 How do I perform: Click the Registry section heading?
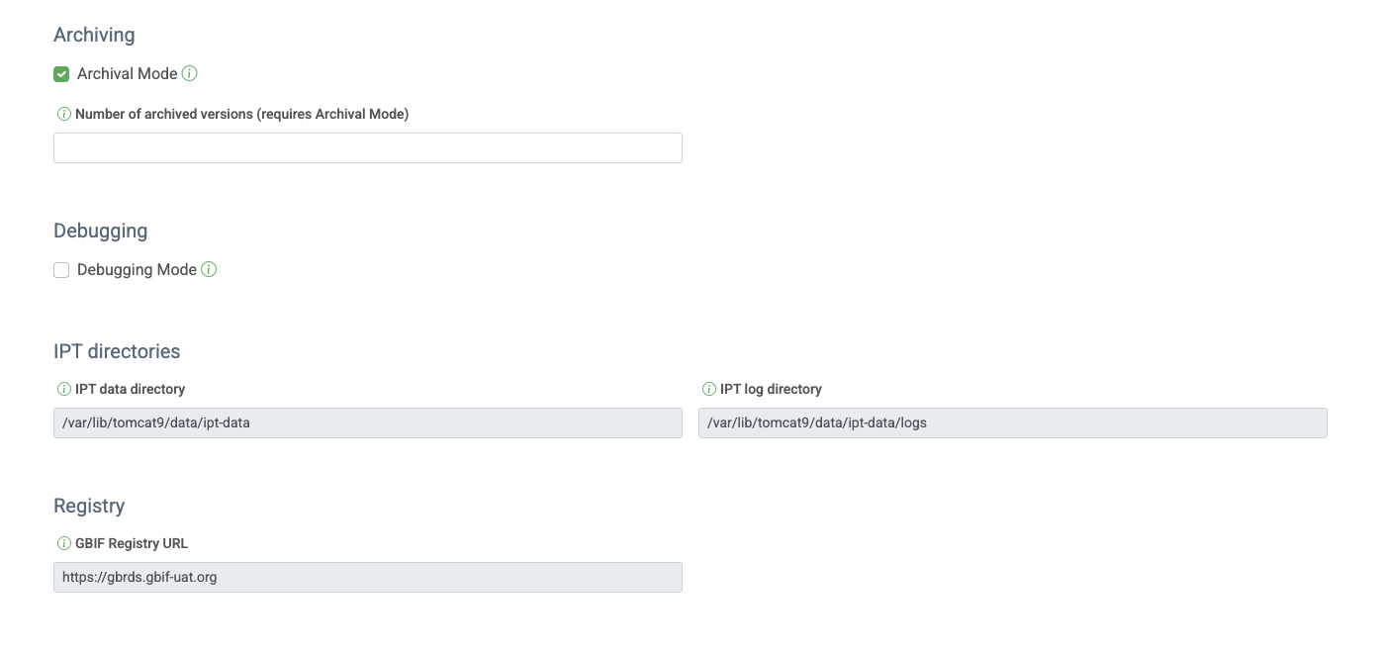pos(89,506)
